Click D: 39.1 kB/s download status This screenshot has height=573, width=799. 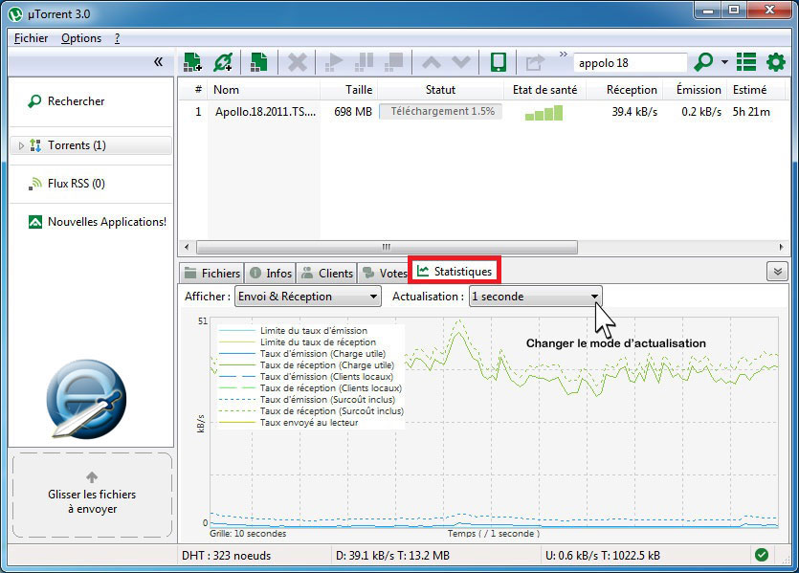(x=393, y=555)
